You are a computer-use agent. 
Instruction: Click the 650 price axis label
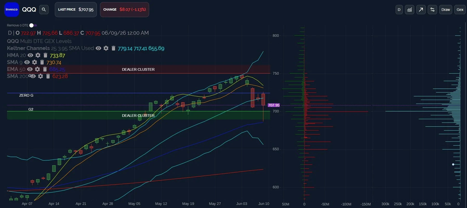276,149
